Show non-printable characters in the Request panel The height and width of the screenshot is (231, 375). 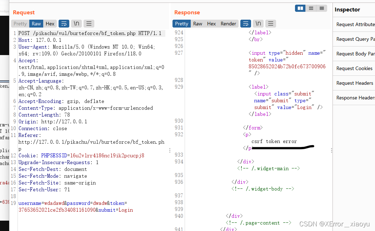[76, 24]
